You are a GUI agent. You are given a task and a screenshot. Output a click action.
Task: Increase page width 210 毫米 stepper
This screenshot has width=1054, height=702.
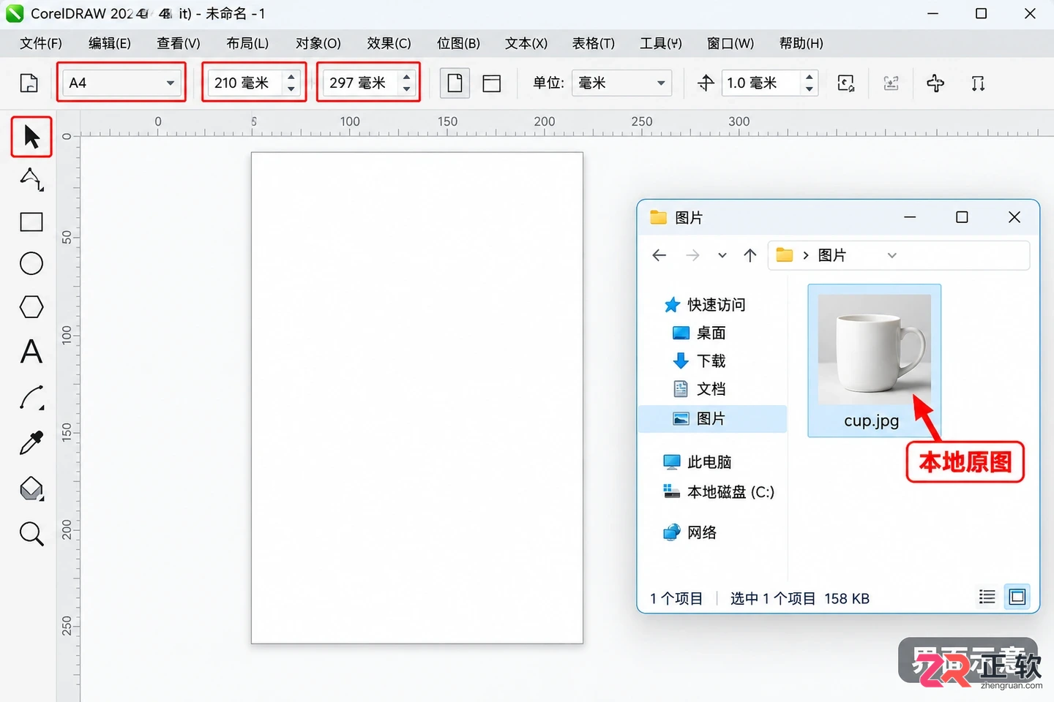(291, 76)
